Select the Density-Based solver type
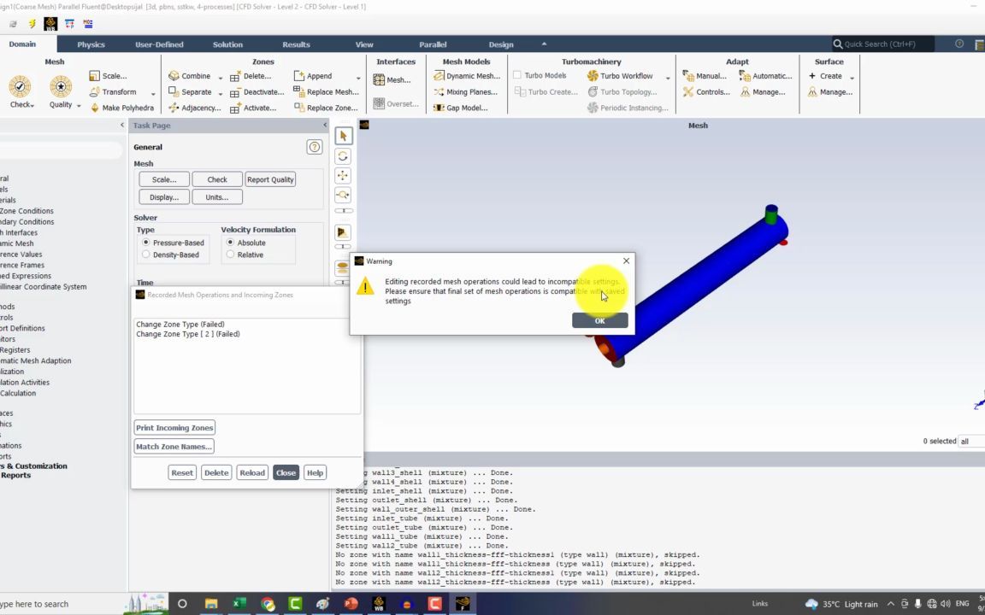 coord(145,255)
